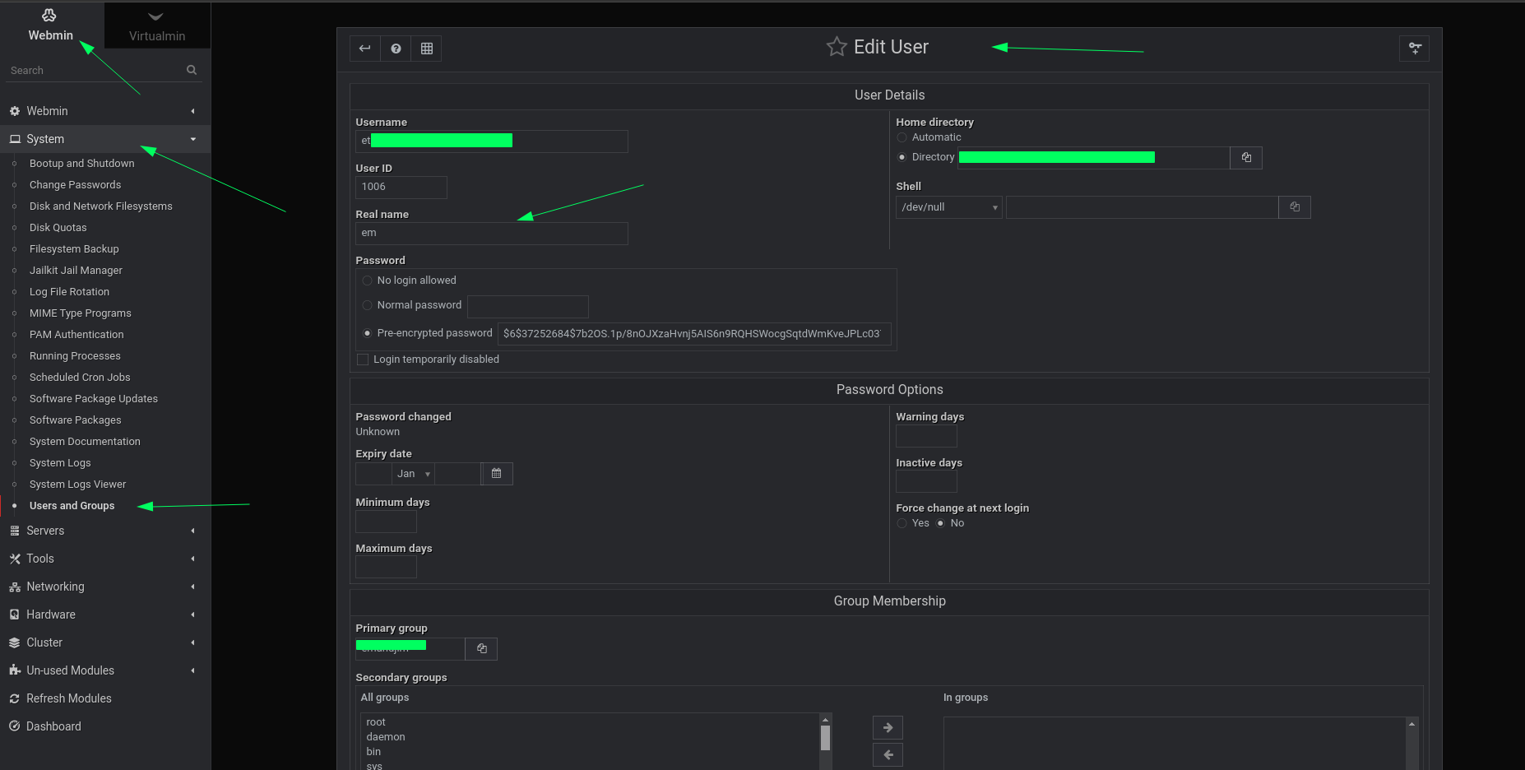
Task: Click the search magnifier icon in sidebar
Action: pyautogui.click(x=192, y=70)
